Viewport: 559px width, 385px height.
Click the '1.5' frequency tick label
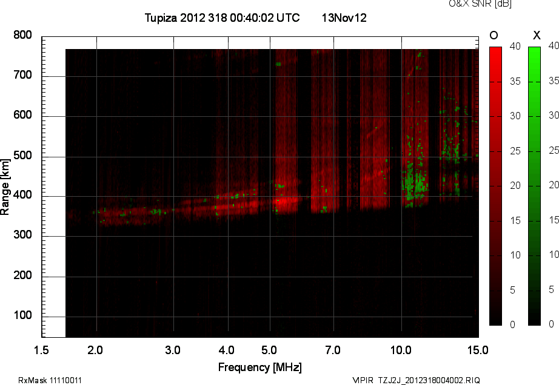[41, 349]
